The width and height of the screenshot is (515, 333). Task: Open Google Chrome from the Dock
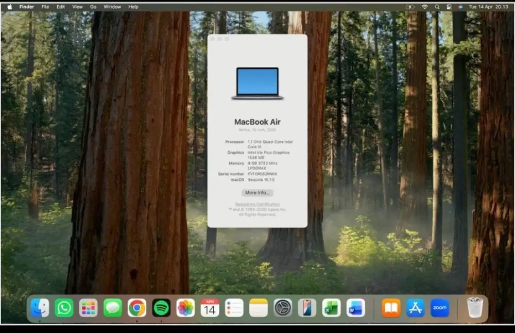coord(137,308)
